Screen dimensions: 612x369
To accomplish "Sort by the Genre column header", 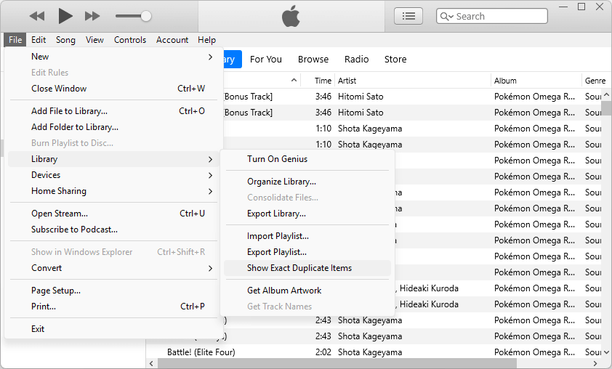I will 595,81.
